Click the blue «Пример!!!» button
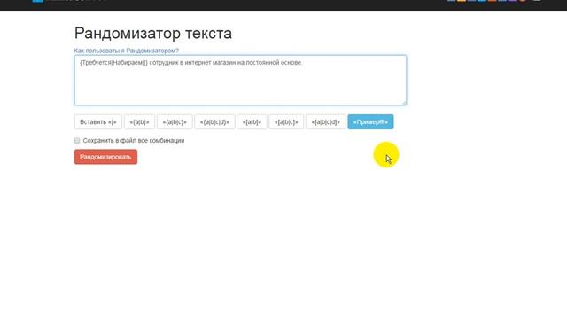Viewport: 567px width, 319px height. 370,122
